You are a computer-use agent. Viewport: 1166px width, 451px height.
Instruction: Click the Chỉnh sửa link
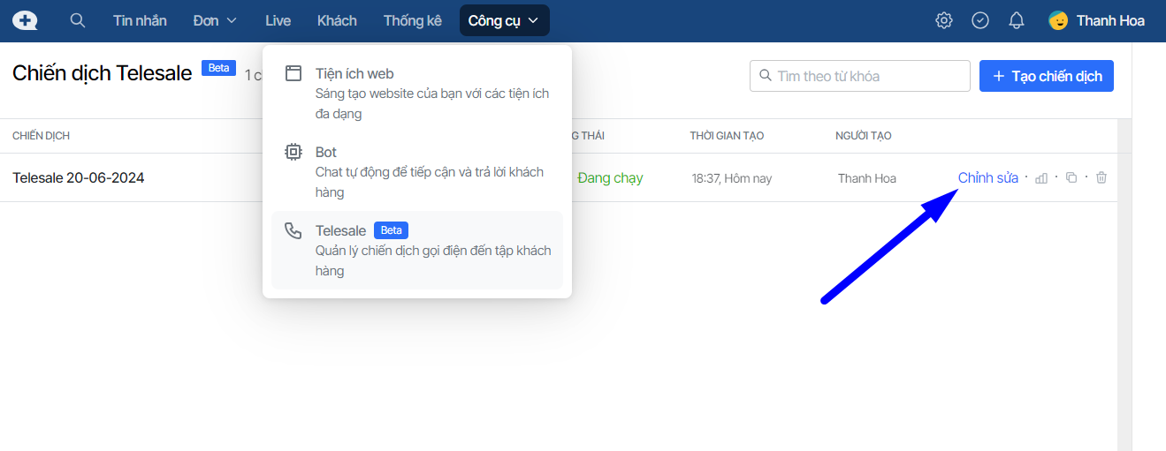[x=987, y=178]
